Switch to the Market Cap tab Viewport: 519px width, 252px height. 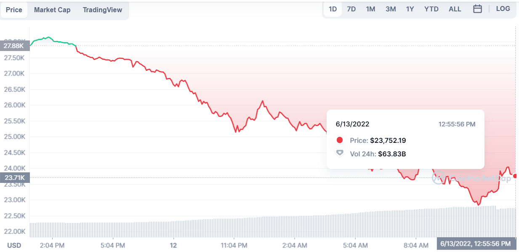[x=52, y=10]
